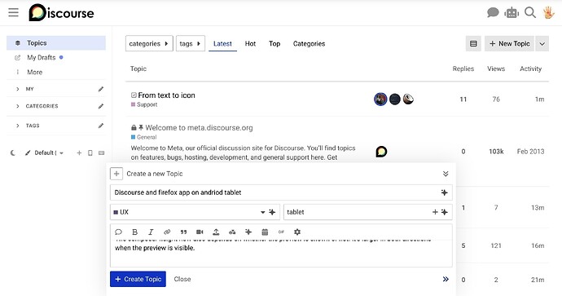This screenshot has height=296, width=562.
Task: Sort by Replies column header
Action: [463, 68]
